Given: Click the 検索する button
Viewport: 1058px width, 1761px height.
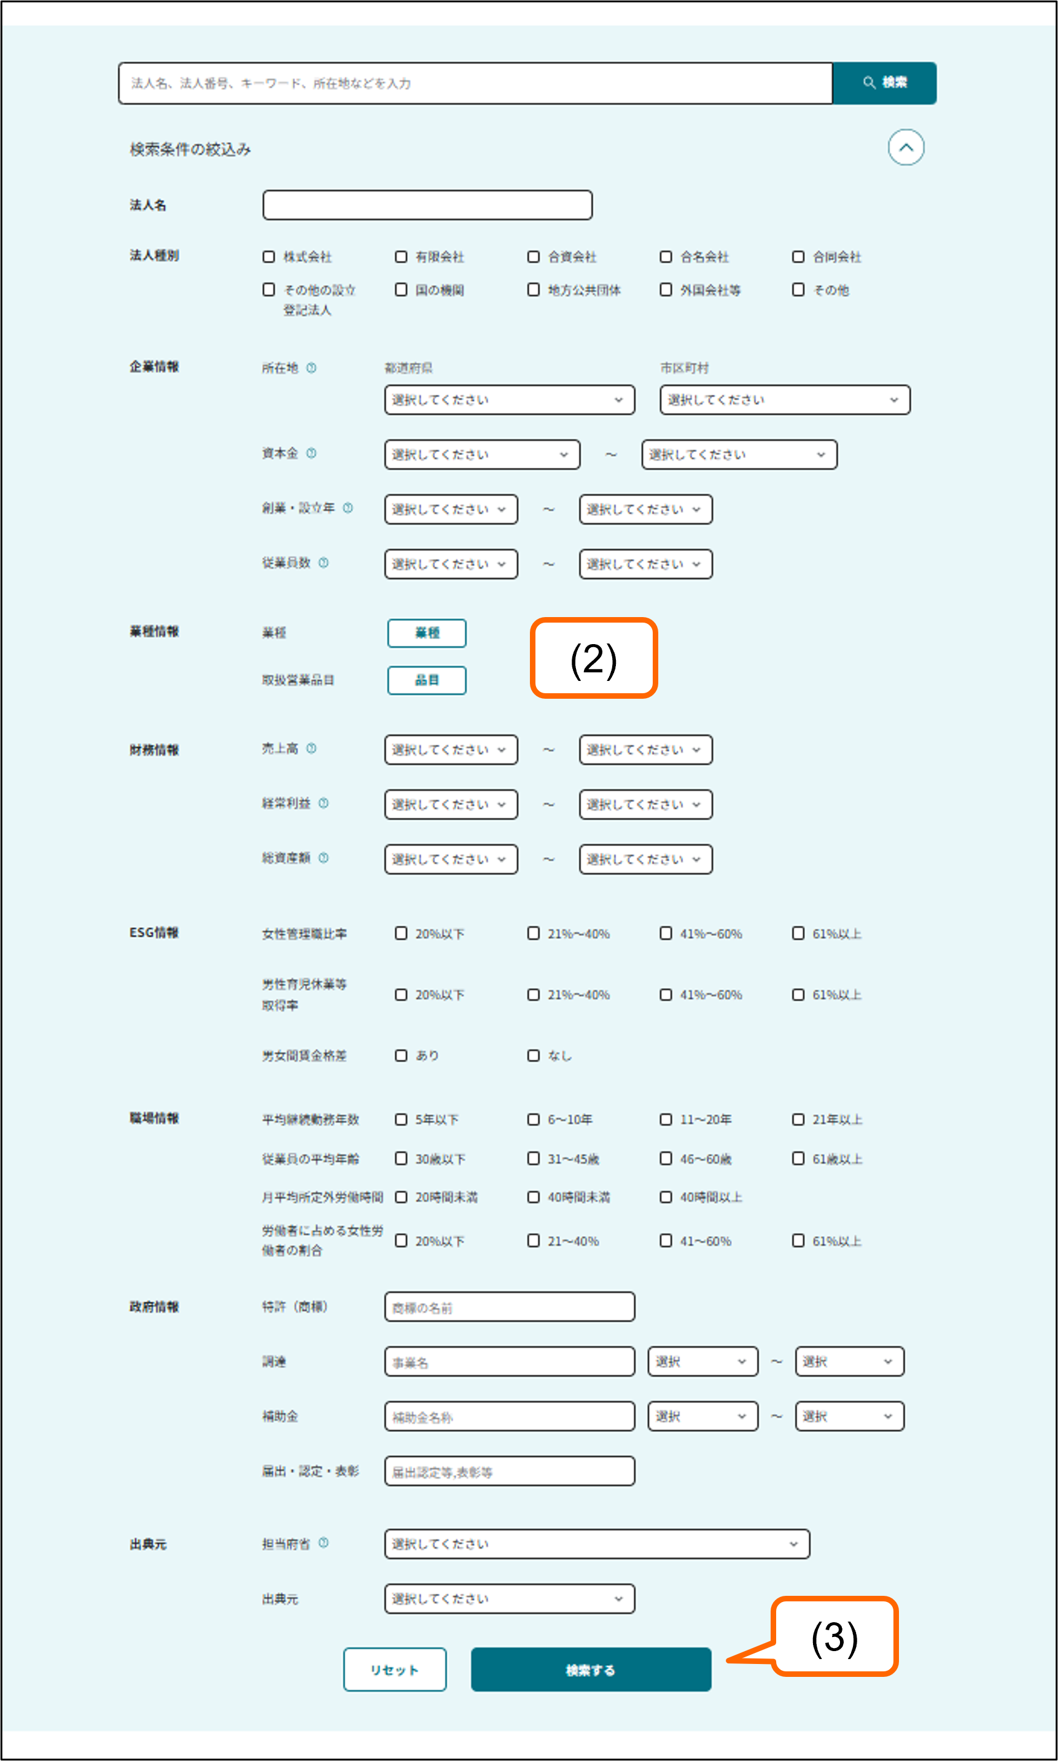Looking at the screenshot, I should [590, 1669].
